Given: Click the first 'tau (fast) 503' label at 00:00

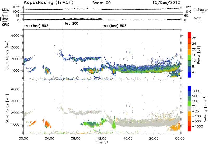Looking at the screenshot, I should [x=36, y=26].
